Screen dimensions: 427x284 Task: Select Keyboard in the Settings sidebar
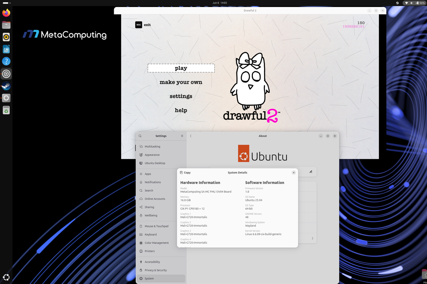(x=161, y=234)
